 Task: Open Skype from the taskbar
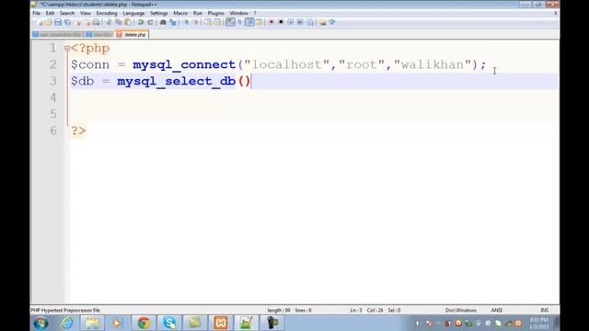tap(169, 323)
